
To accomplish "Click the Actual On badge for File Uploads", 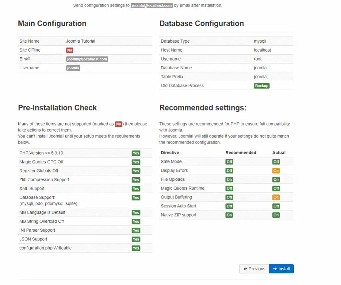I will [276, 179].
